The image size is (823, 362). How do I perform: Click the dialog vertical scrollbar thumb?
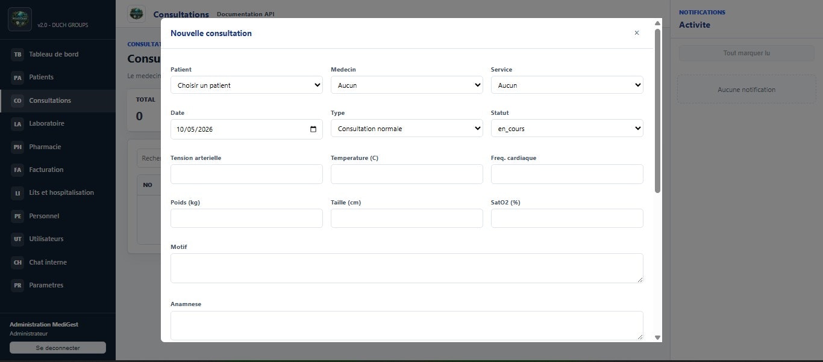click(657, 111)
